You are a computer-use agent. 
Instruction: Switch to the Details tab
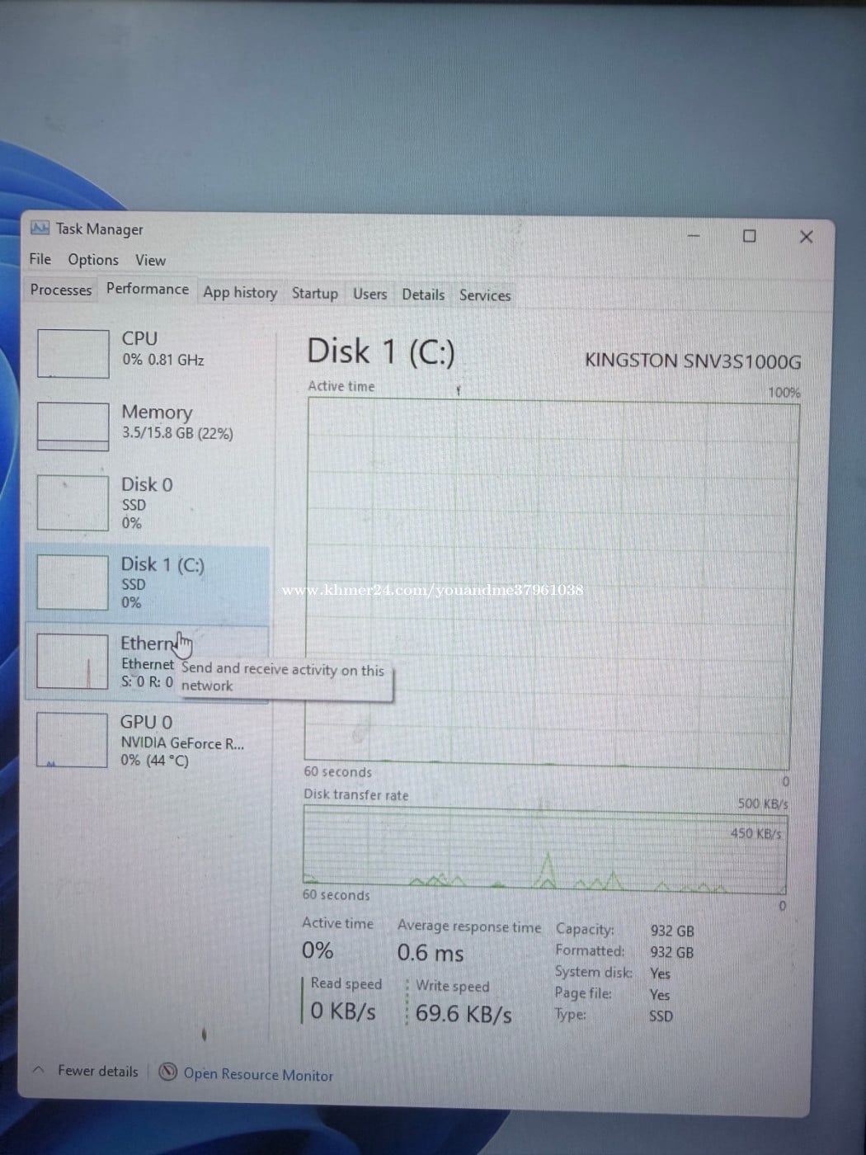(423, 295)
